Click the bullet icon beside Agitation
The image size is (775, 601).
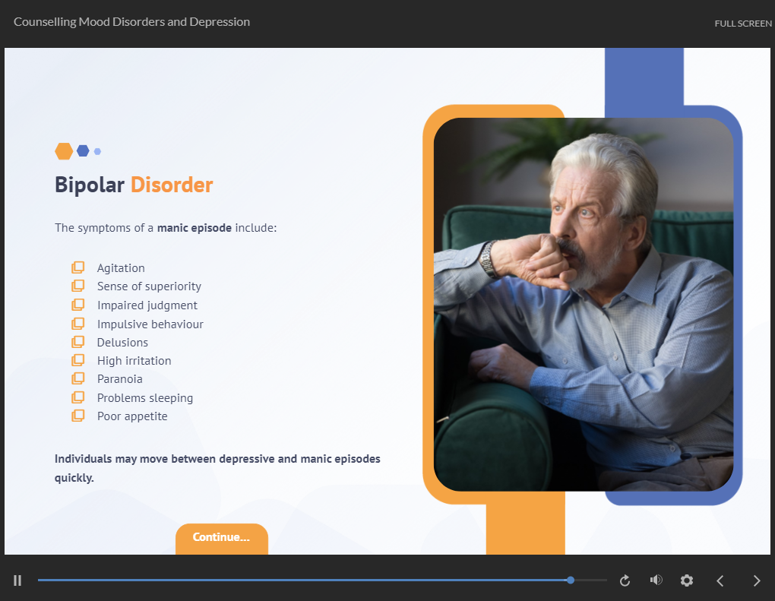click(77, 267)
